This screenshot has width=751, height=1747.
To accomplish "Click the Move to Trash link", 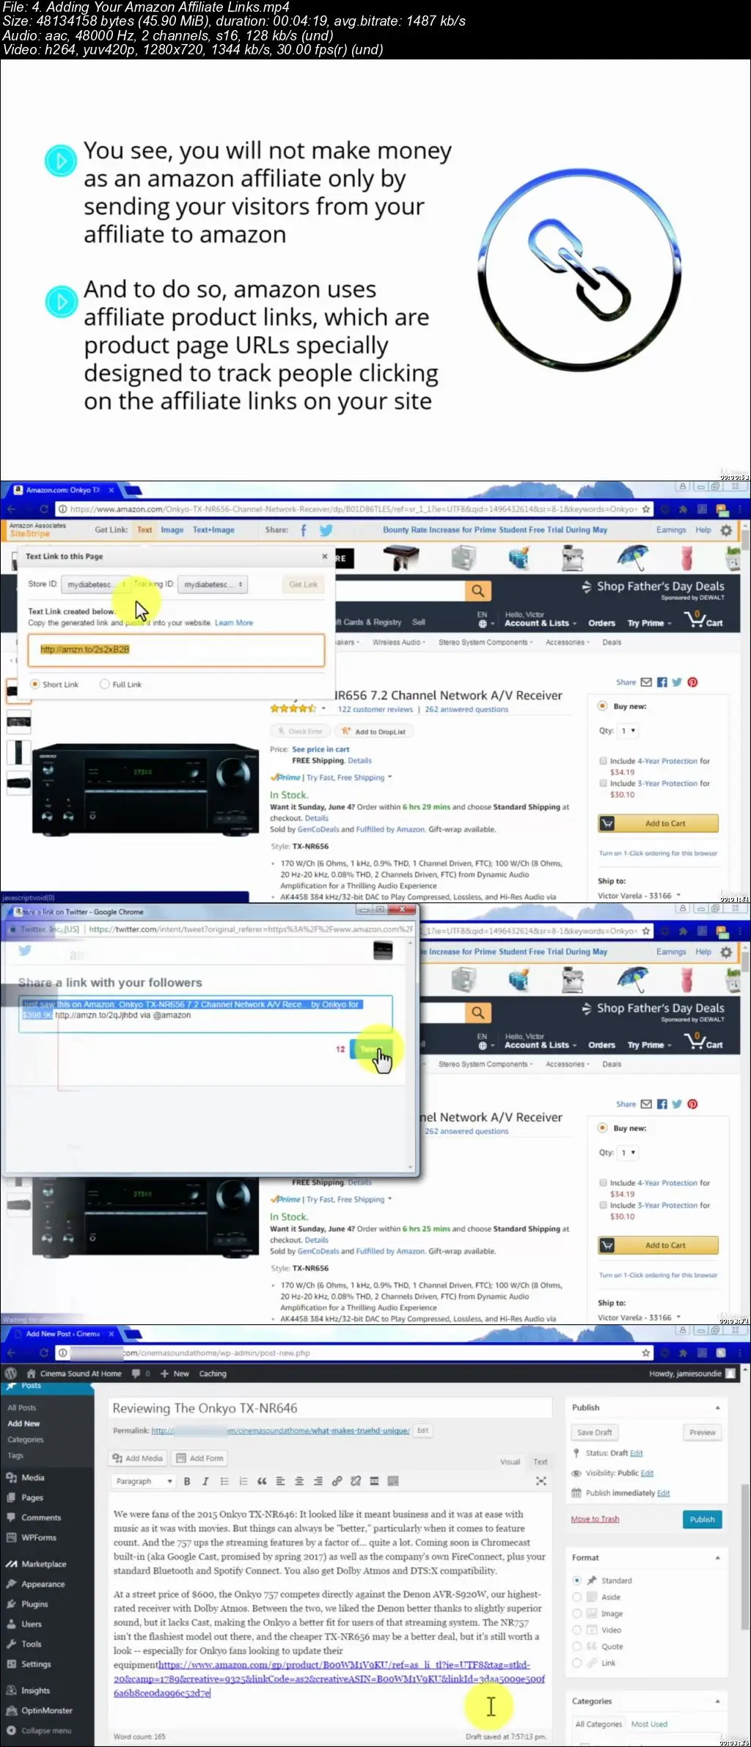I will [x=595, y=1519].
